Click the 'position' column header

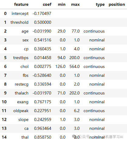[117, 5]
